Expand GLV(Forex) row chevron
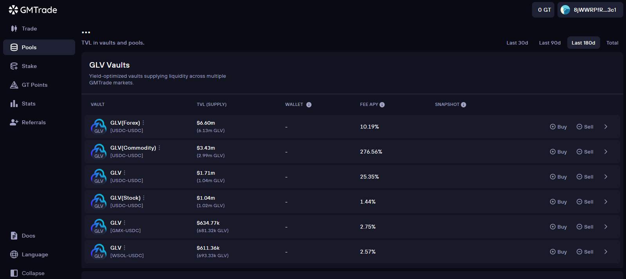Screen dimensions: 626x279 click(606, 127)
